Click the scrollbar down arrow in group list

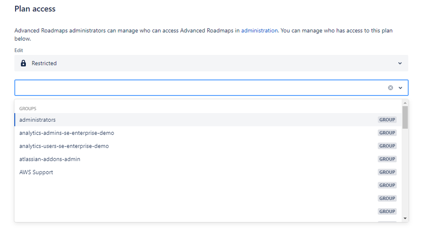(x=405, y=218)
